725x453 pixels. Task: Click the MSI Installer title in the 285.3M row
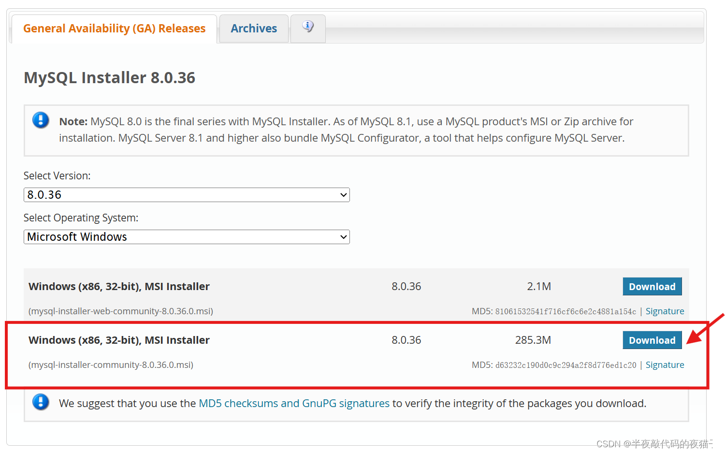pyautogui.click(x=119, y=340)
